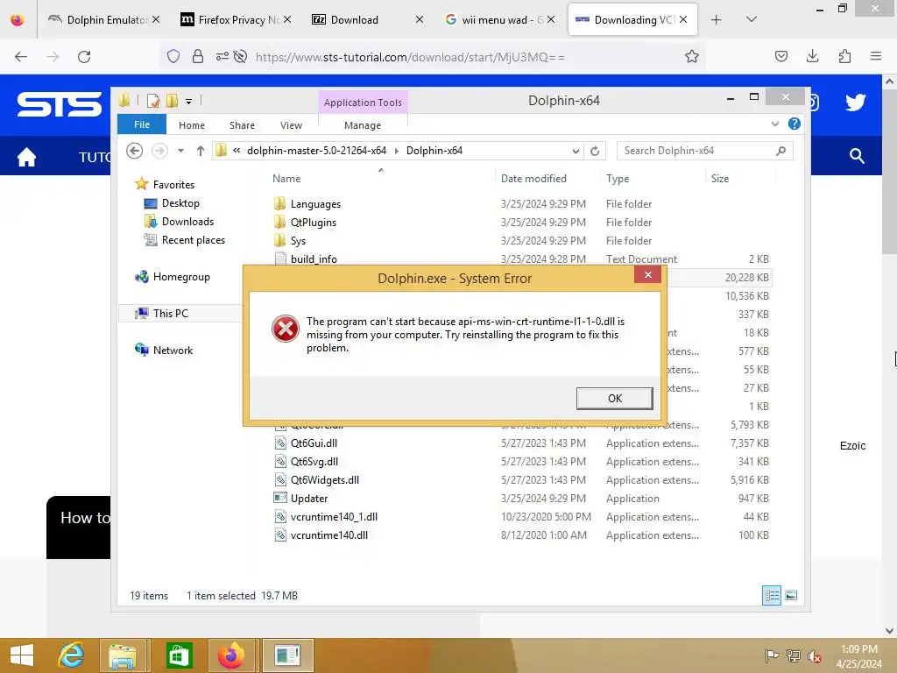Viewport: 897px width, 673px height.
Task: Open Recent places in navigation pane
Action: click(x=193, y=240)
